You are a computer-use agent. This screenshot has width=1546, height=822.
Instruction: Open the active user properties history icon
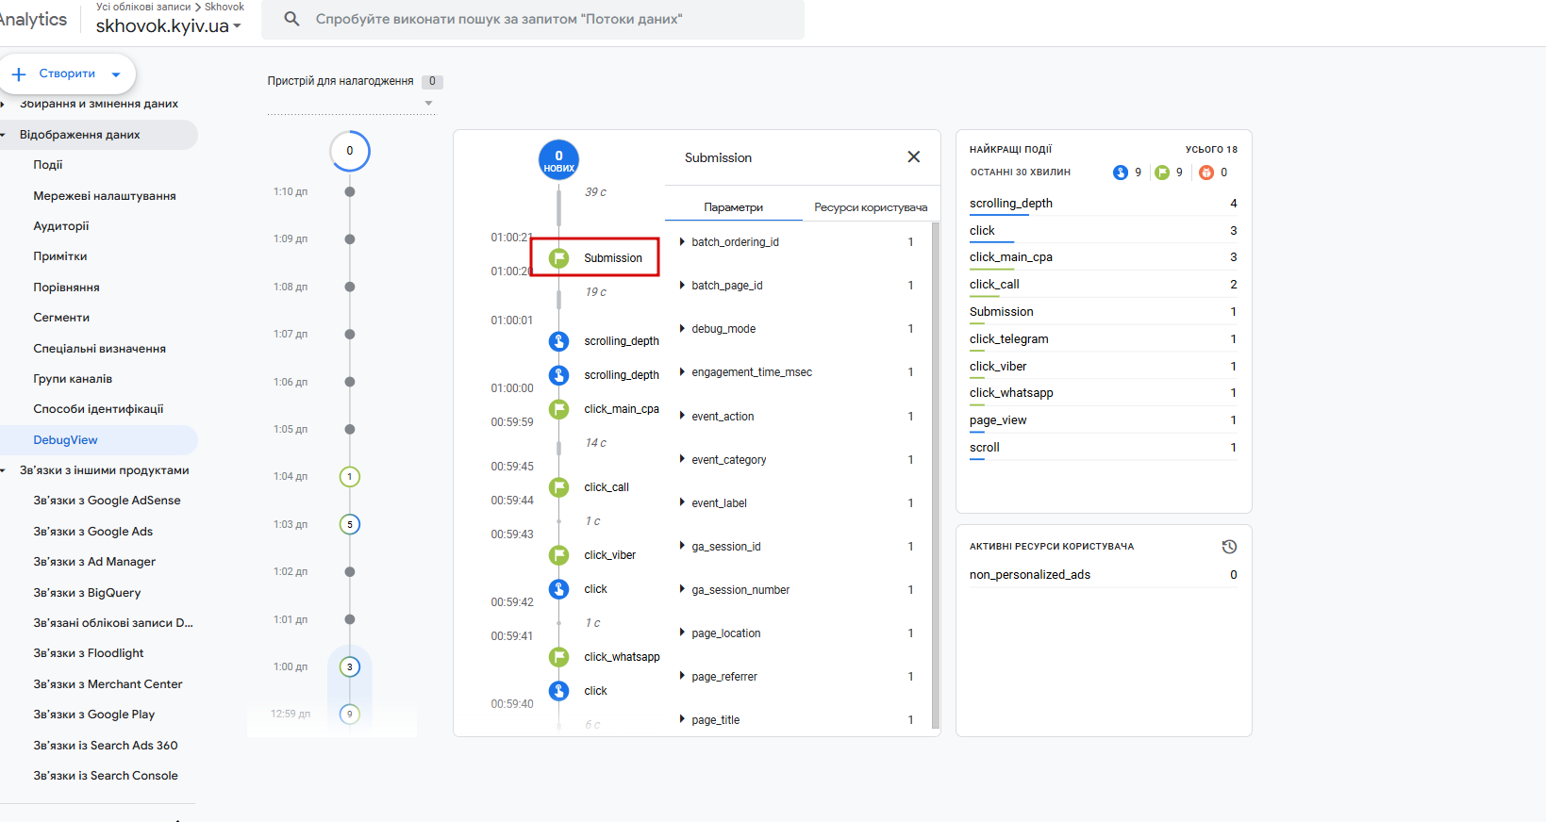[1229, 547]
